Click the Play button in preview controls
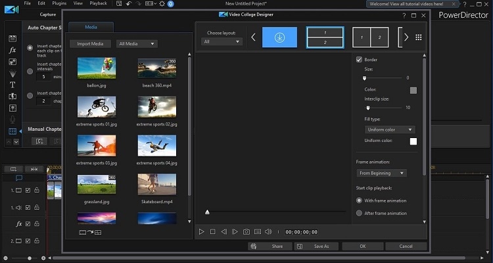The image size is (493, 263). coord(202,231)
